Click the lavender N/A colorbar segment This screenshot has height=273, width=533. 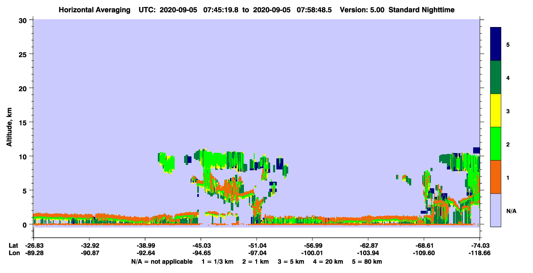tap(496, 210)
